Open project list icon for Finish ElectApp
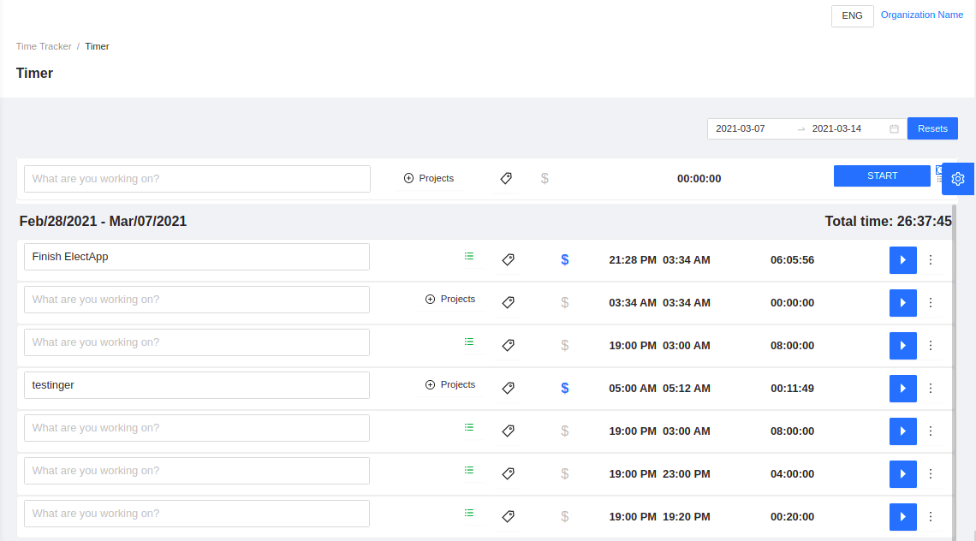This screenshot has height=541, width=976. point(468,257)
